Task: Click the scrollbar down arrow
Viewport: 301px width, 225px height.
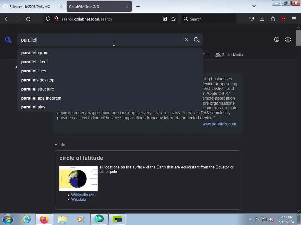Action: point(298,211)
